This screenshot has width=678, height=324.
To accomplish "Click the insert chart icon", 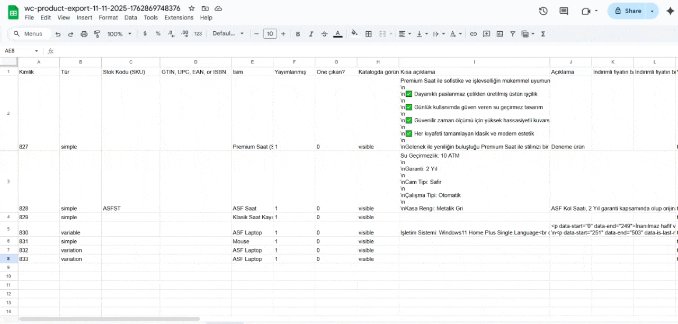I will [x=499, y=34].
